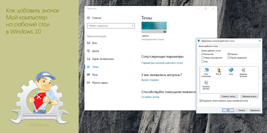Screen dimensions: 267x133
Task: Click the Обычный значок button
Action: pos(250,96)
